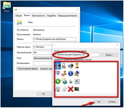Click the Расположение файла button
The height and width of the screenshot is (108, 124).
point(27,69)
